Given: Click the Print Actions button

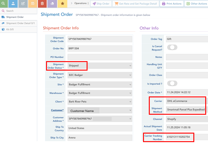Looking at the screenshot, I should (171, 4).
